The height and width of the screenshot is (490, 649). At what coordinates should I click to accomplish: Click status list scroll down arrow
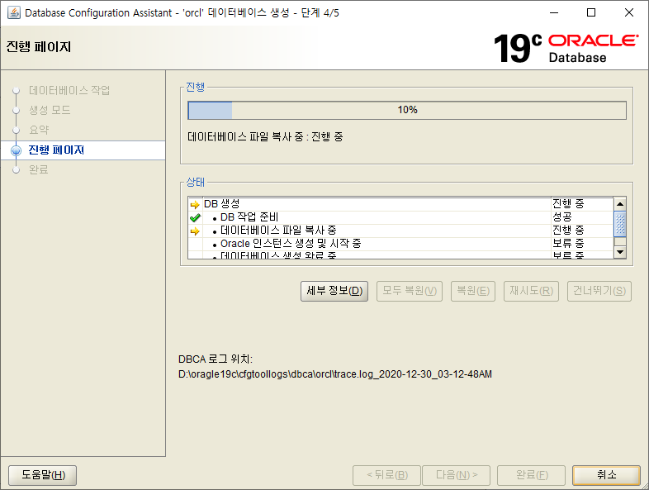(x=619, y=252)
